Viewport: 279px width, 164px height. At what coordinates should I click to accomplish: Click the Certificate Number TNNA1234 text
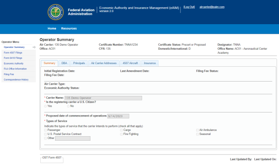click(118, 44)
